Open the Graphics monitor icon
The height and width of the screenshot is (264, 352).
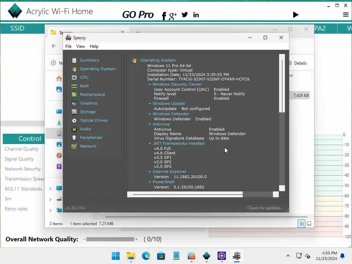pyautogui.click(x=74, y=103)
